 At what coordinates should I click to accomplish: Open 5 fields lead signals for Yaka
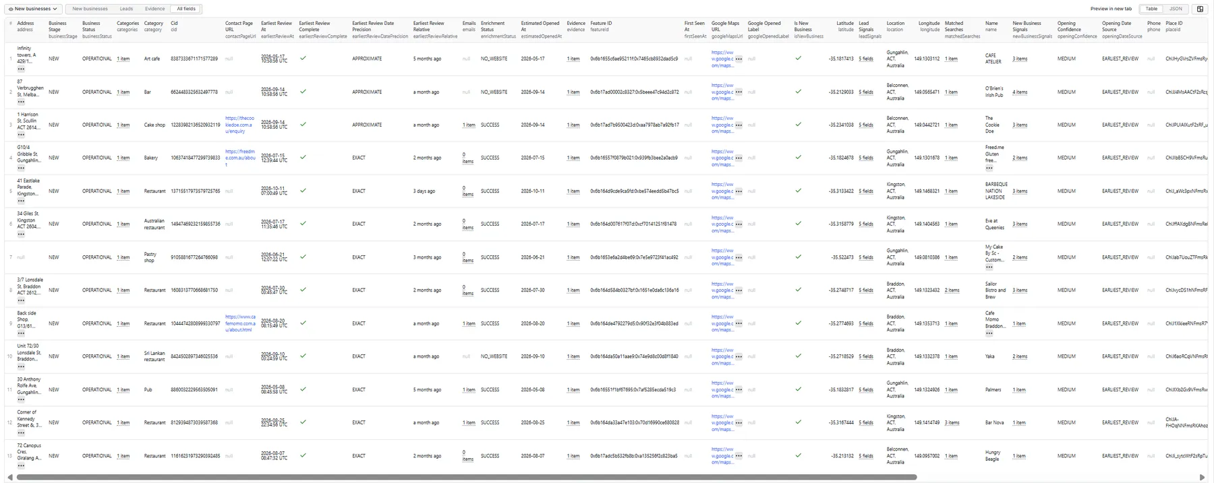point(866,356)
